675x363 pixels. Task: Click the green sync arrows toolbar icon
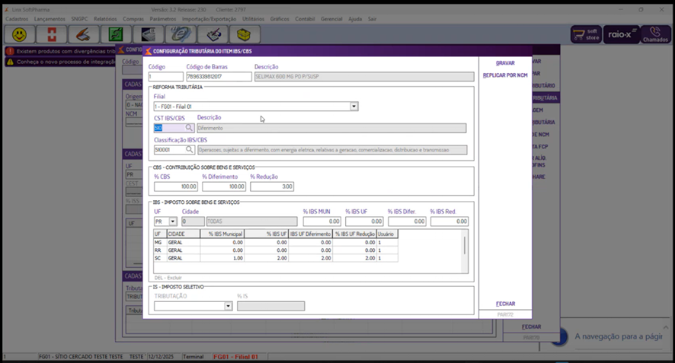pyautogui.click(x=117, y=35)
